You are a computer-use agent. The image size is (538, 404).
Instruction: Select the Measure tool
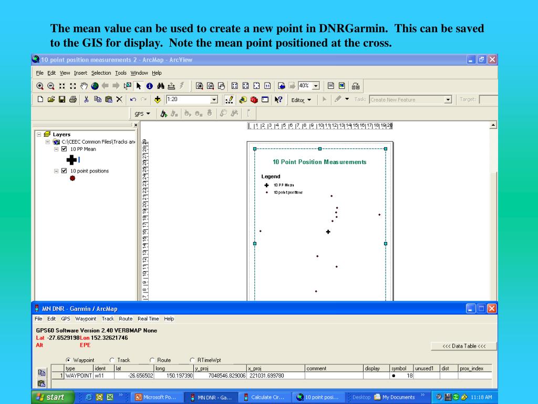click(171, 86)
